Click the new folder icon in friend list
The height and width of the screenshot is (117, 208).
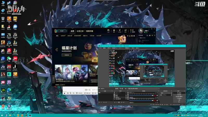pos(150,36)
